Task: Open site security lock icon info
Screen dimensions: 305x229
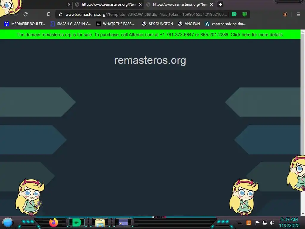Action: (x=61, y=14)
